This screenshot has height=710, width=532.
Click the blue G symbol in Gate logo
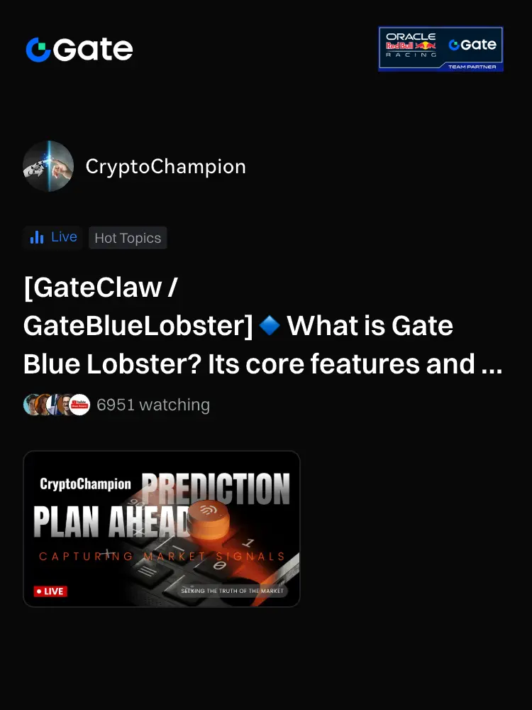(38, 50)
